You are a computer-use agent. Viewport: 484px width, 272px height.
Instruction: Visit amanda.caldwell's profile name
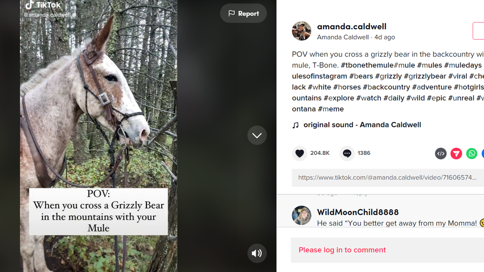coord(352,26)
